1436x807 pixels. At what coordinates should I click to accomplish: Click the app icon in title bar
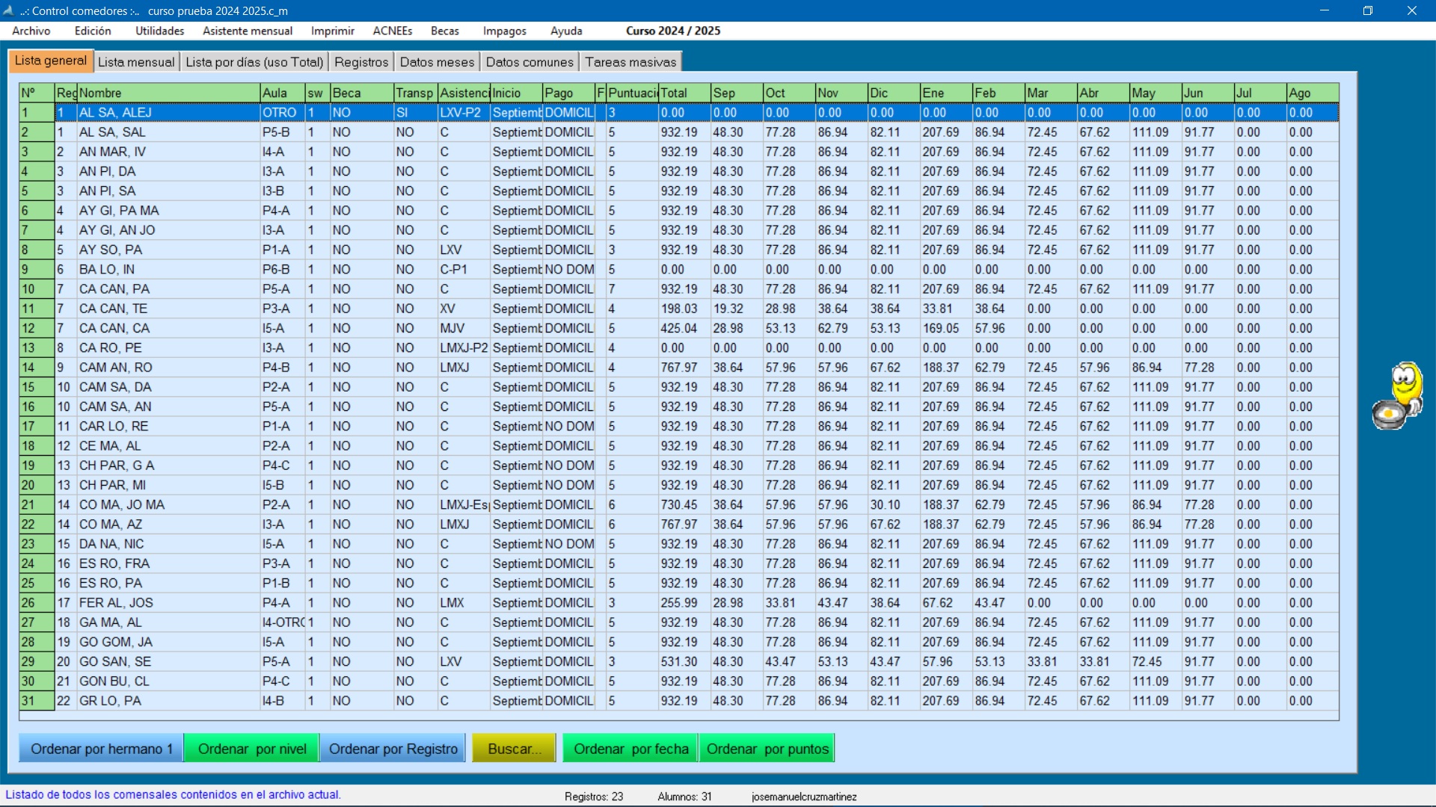coord(9,10)
